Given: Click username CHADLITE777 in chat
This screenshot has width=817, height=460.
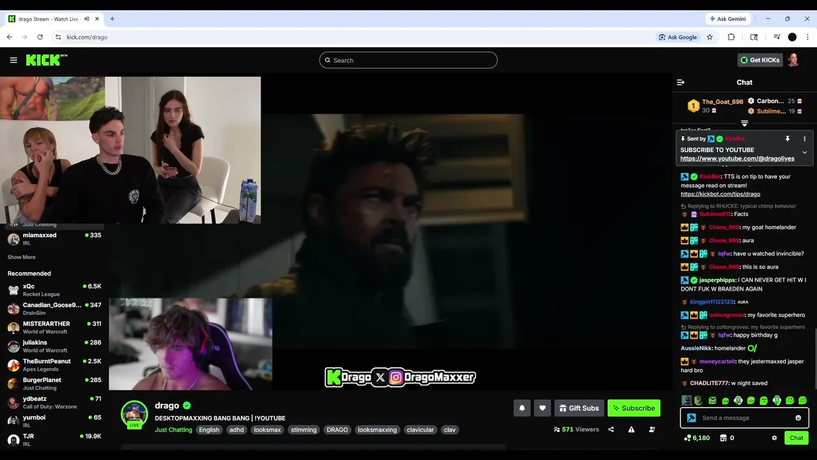Looking at the screenshot, I should pos(709,383).
